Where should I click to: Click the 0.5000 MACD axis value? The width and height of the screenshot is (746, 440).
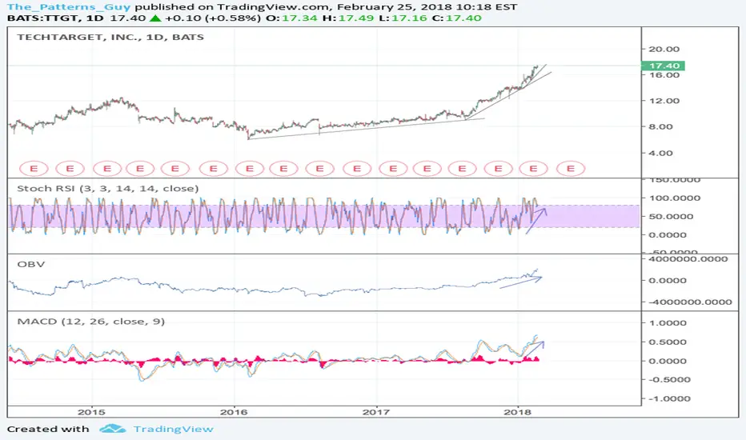[668, 342]
